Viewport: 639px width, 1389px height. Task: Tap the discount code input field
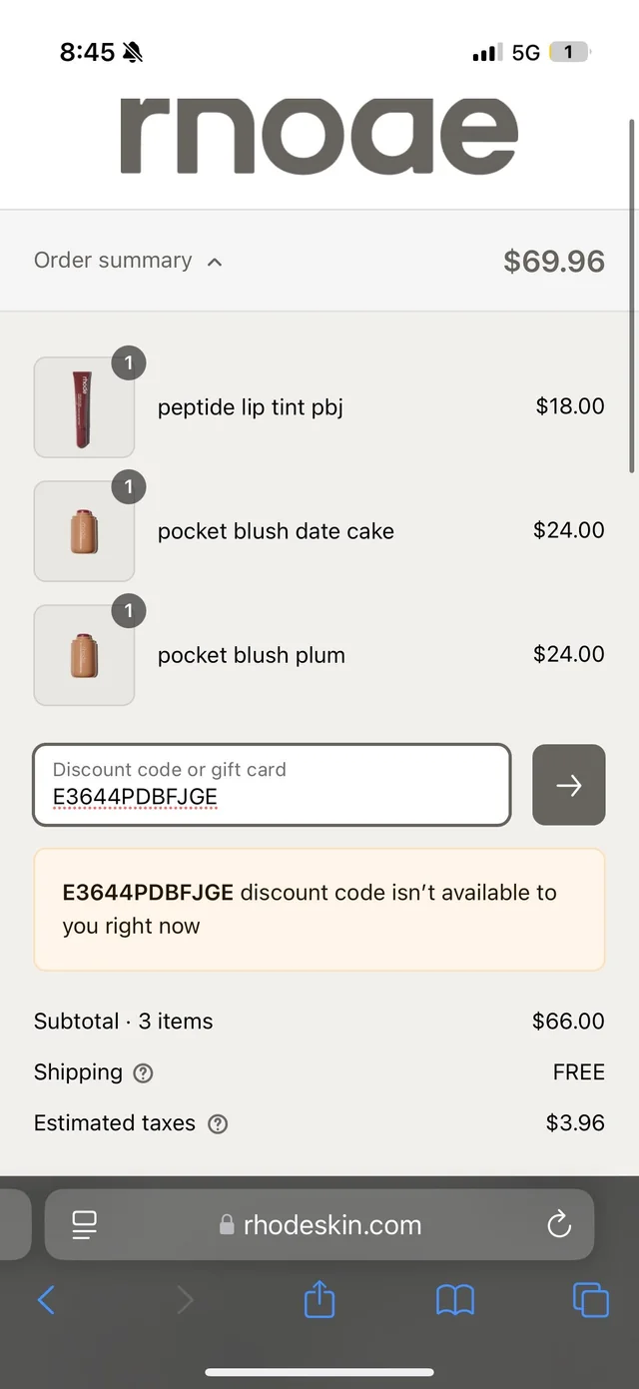click(x=272, y=785)
